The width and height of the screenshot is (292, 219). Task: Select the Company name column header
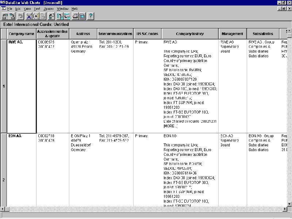pyautogui.click(x=22, y=34)
